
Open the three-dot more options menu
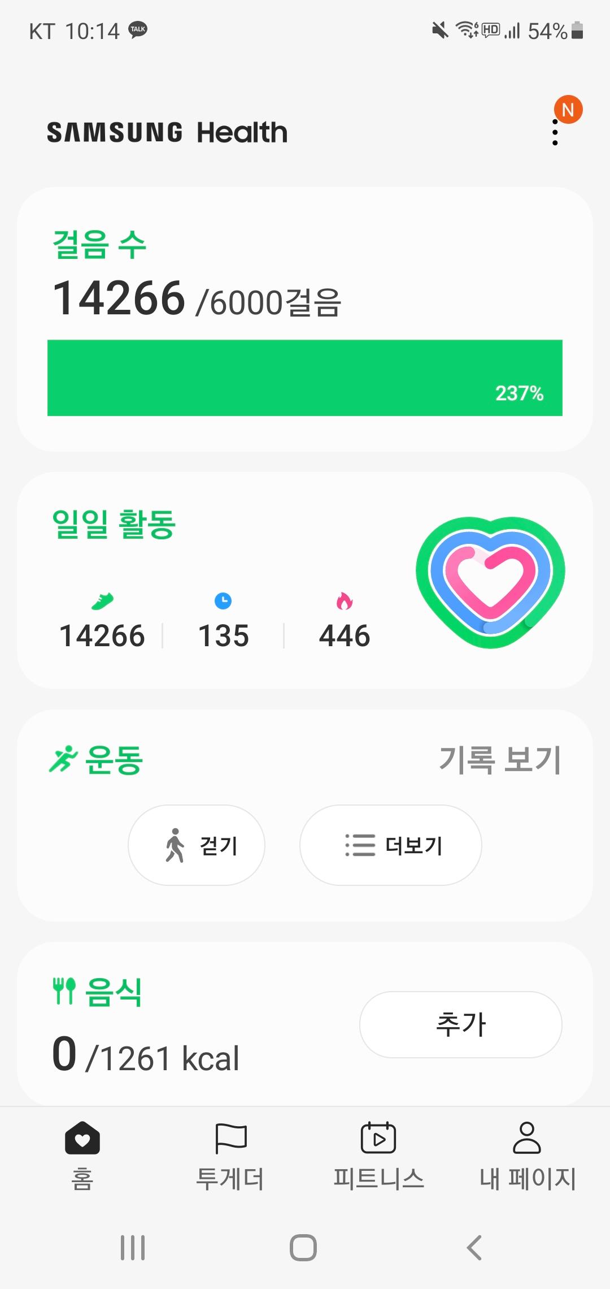click(555, 133)
